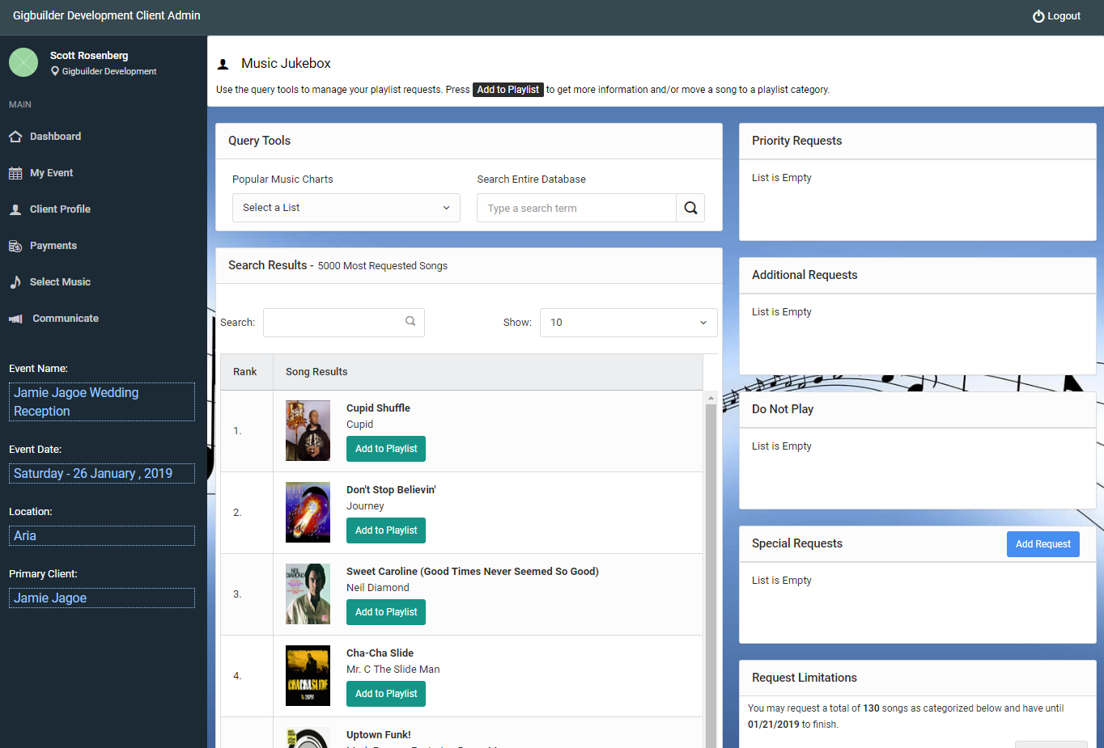Log out using the Logout link
The image size is (1104, 748).
pyautogui.click(x=1056, y=16)
